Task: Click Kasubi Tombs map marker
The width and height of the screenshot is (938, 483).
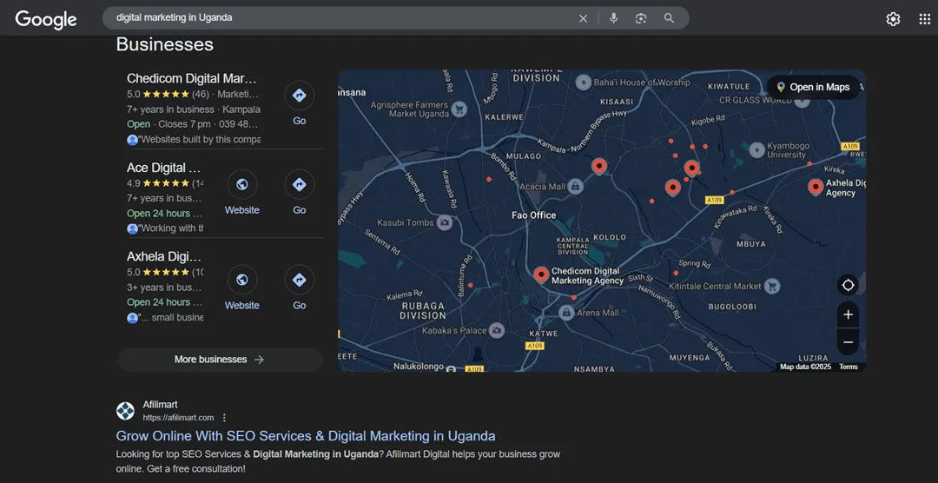Action: click(x=444, y=222)
